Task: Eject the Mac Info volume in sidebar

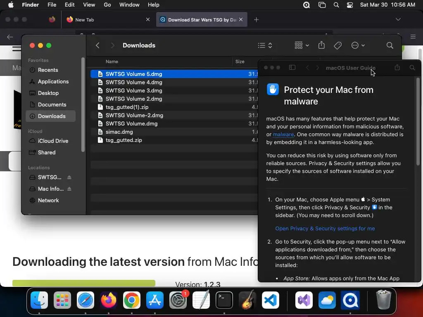Action: [69, 189]
